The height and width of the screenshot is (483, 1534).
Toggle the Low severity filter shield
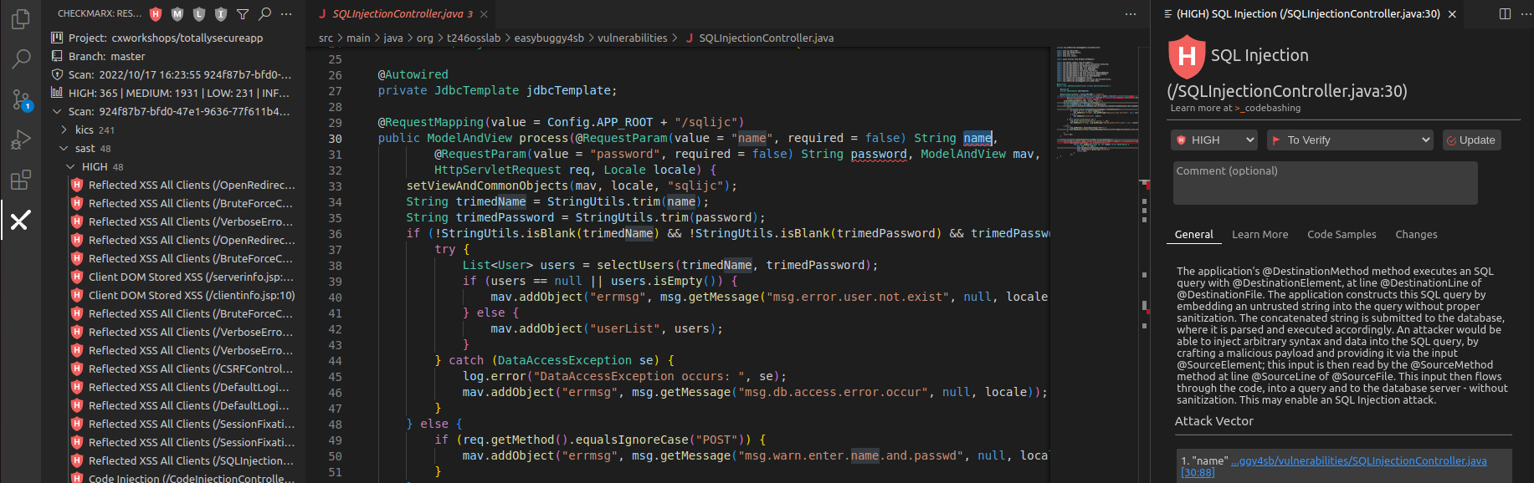coord(199,13)
